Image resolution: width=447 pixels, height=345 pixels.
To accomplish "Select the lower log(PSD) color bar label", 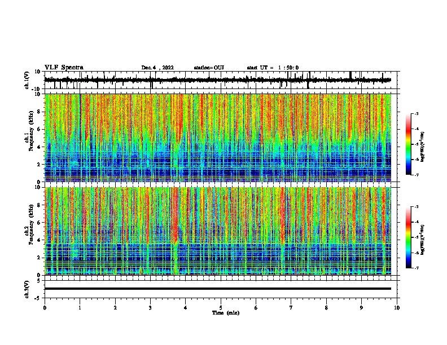I will tap(422, 240).
